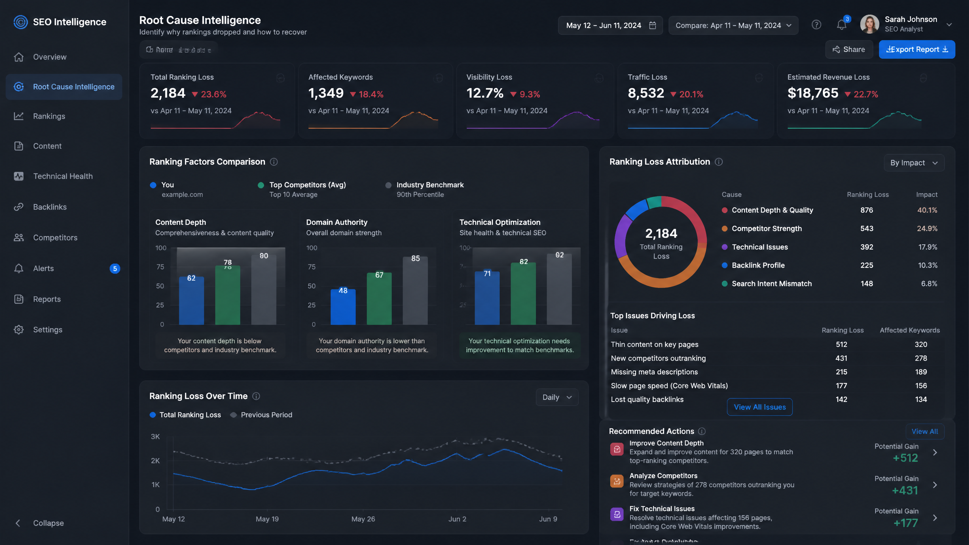Open the Technical Health sidebar label
Viewport: 969px width, 545px height.
(63, 176)
